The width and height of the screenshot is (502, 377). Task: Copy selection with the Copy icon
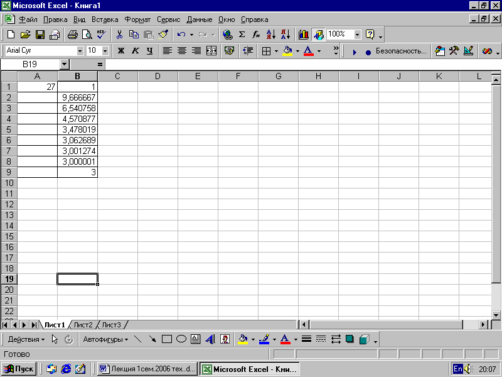134,35
